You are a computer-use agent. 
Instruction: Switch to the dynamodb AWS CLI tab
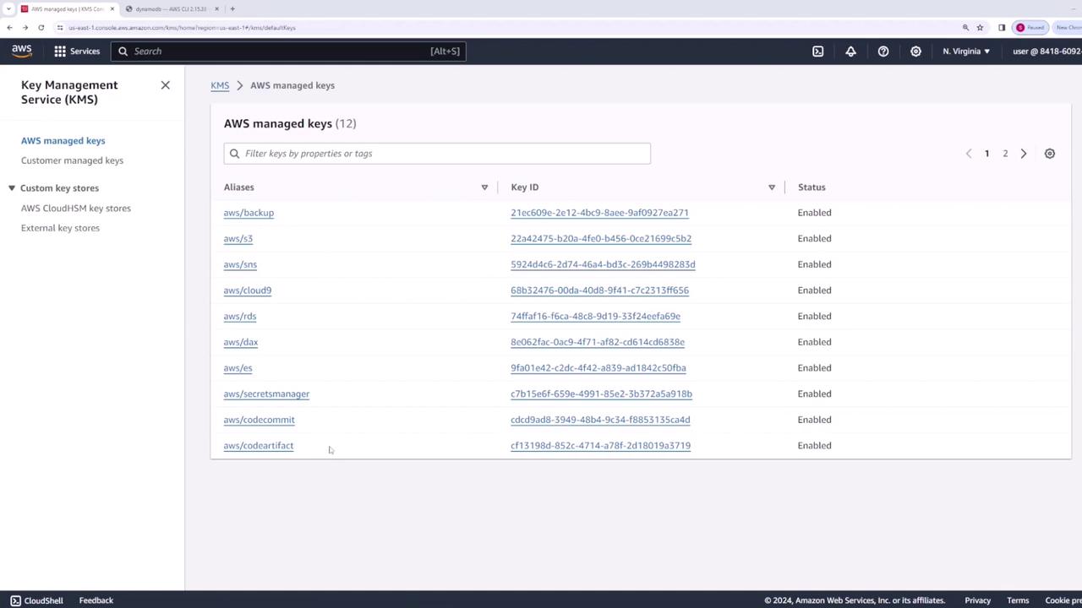[171, 9]
